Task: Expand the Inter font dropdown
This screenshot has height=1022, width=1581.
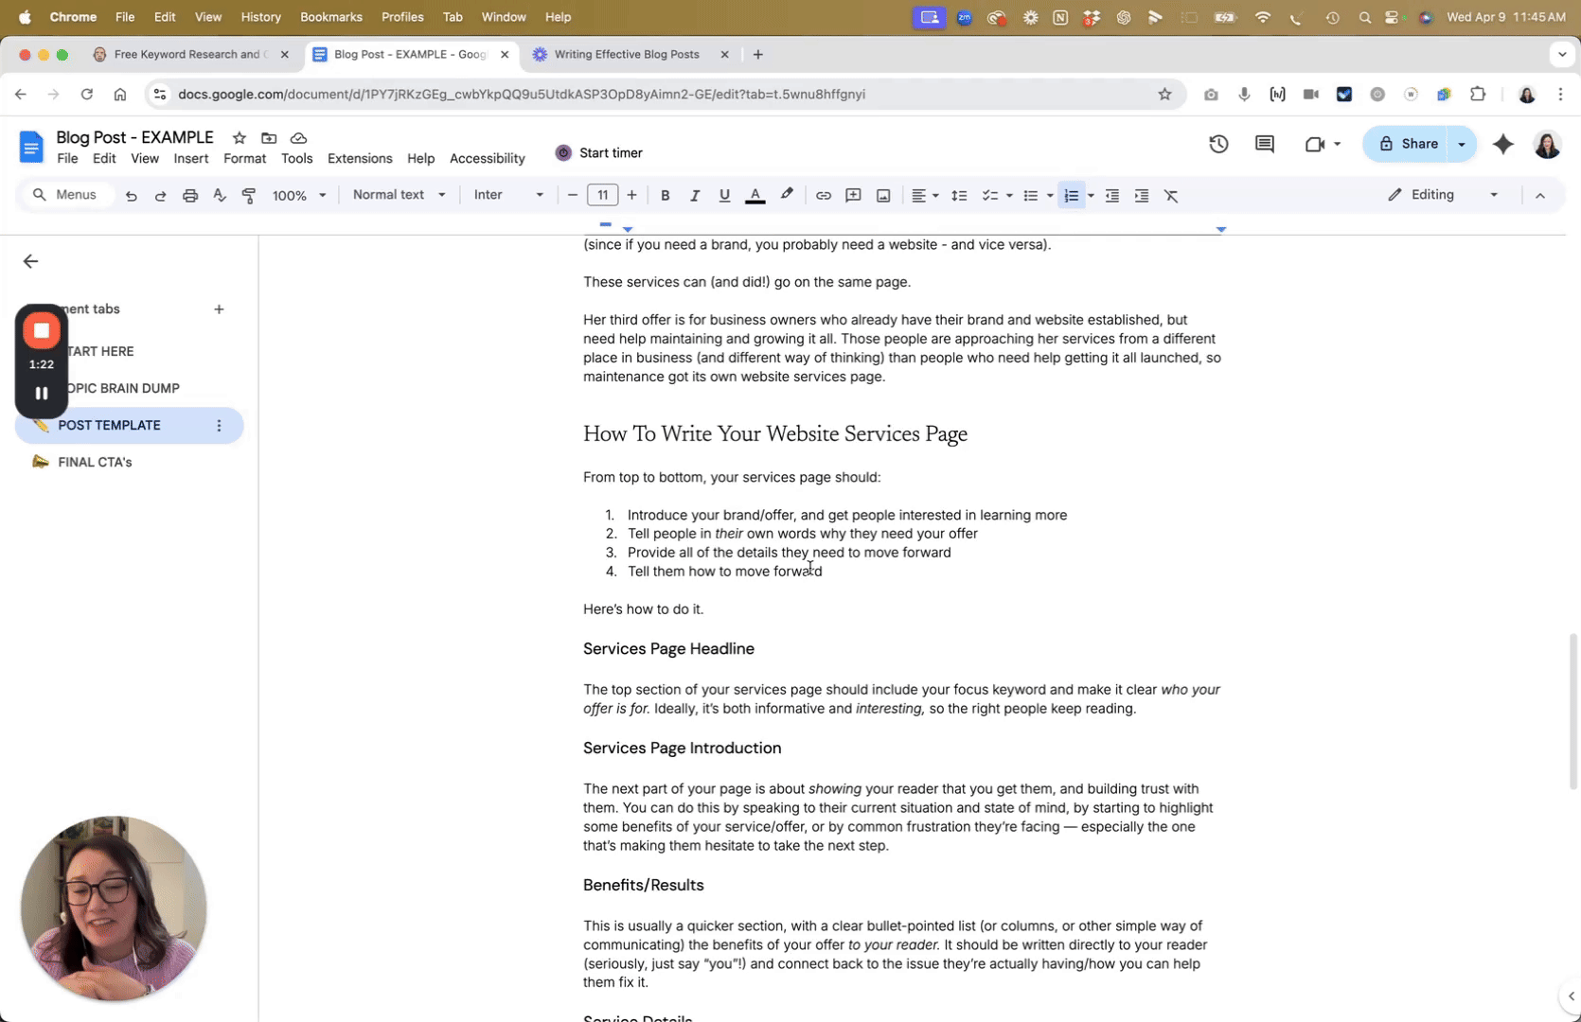Action: pyautogui.click(x=508, y=195)
